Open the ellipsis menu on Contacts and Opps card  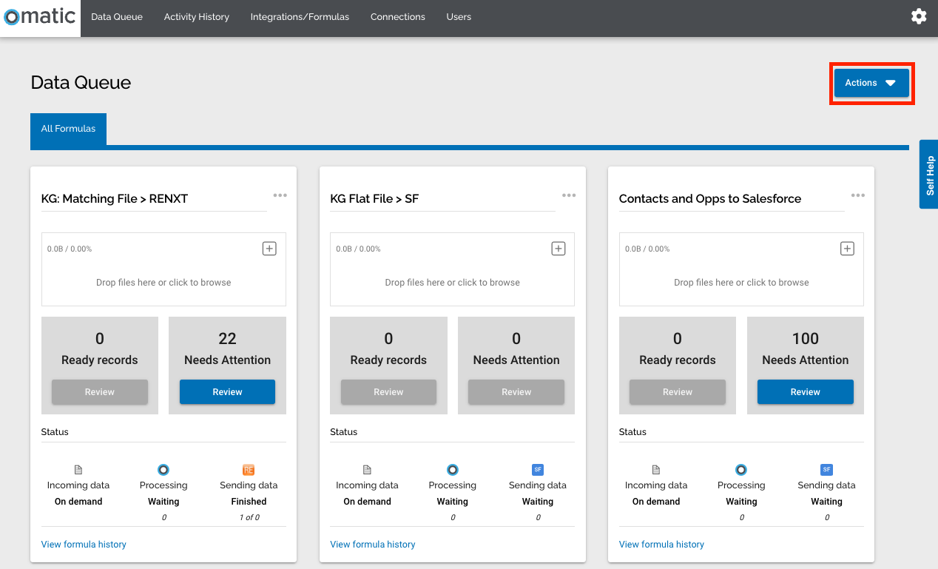[x=857, y=195]
